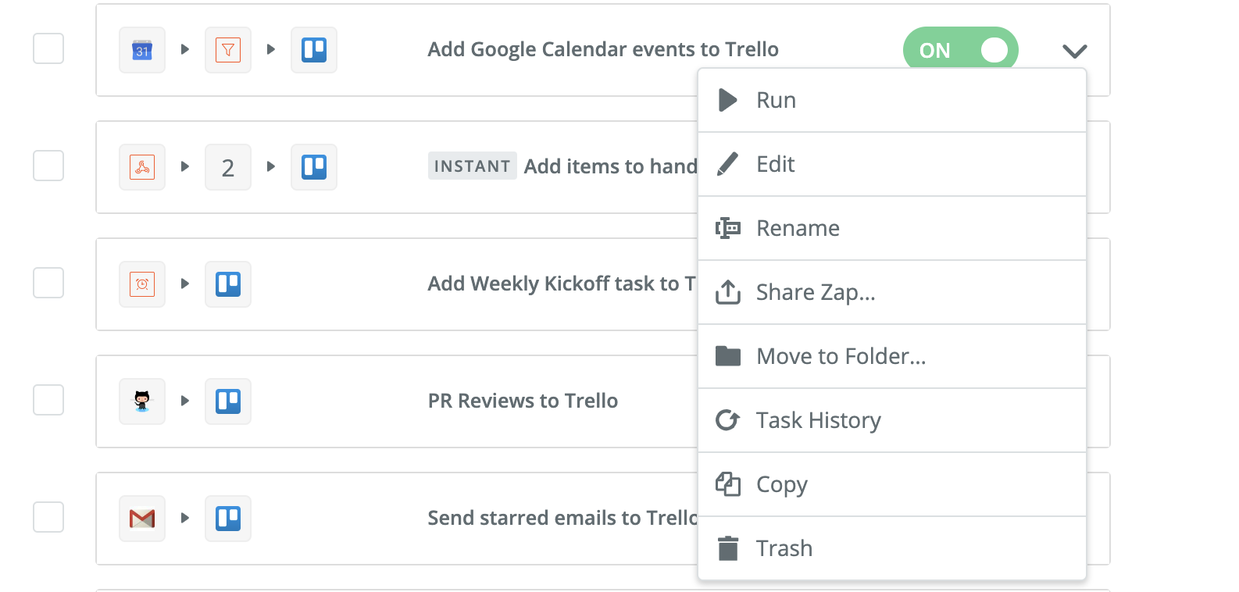Click the Webhooks icon in second zap

click(x=142, y=167)
